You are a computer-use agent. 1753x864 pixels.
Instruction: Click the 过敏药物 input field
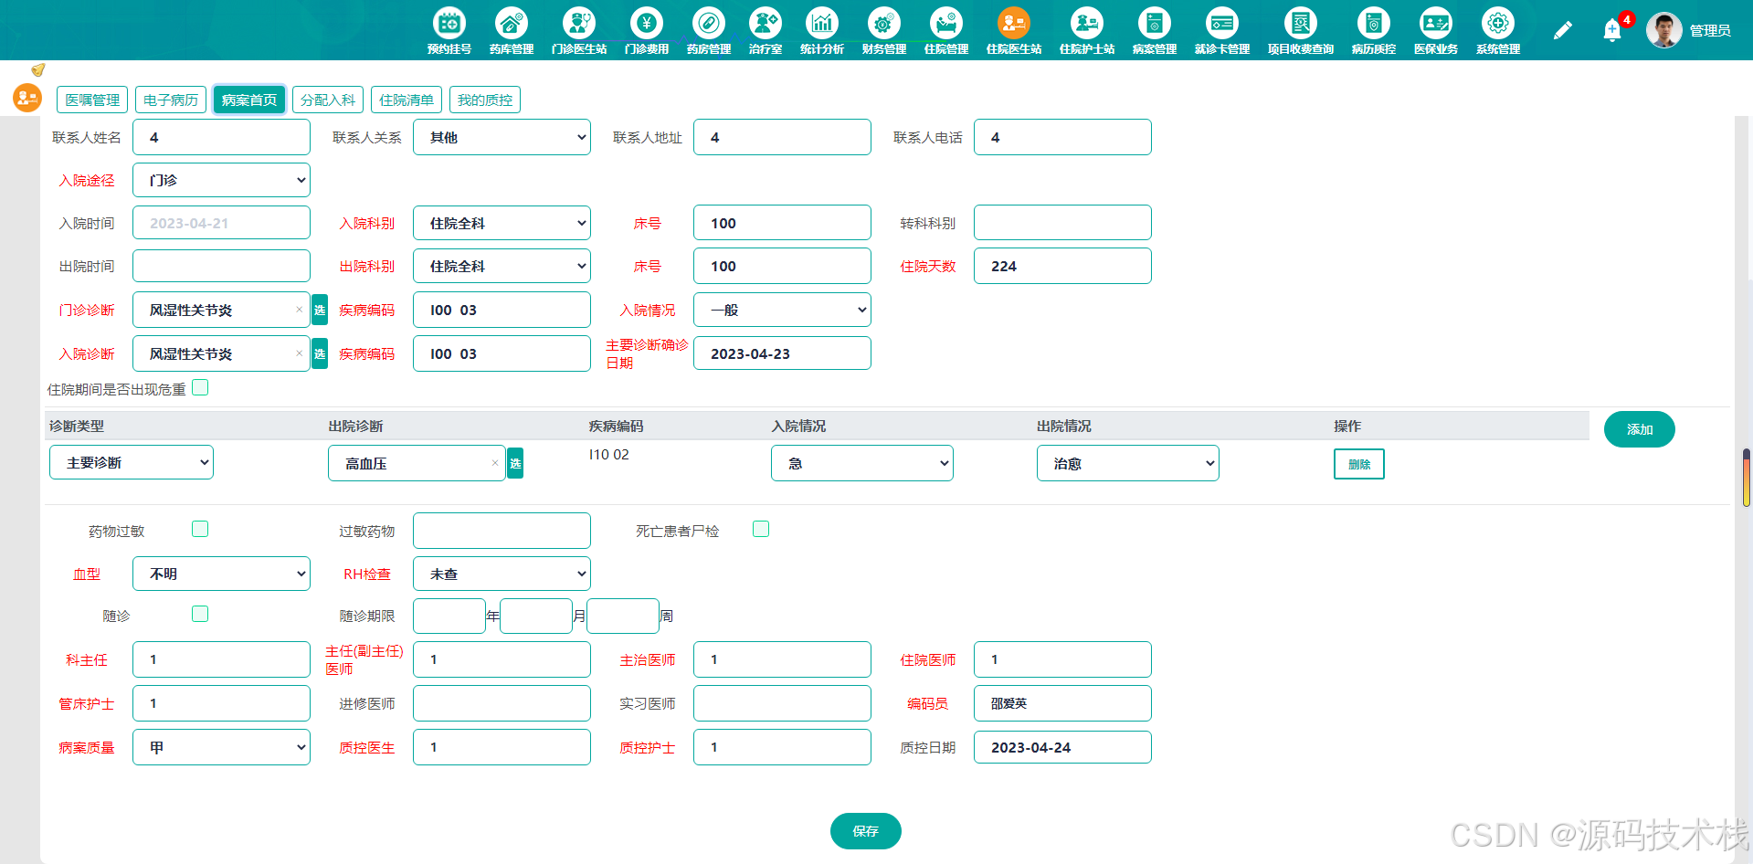pos(502,531)
